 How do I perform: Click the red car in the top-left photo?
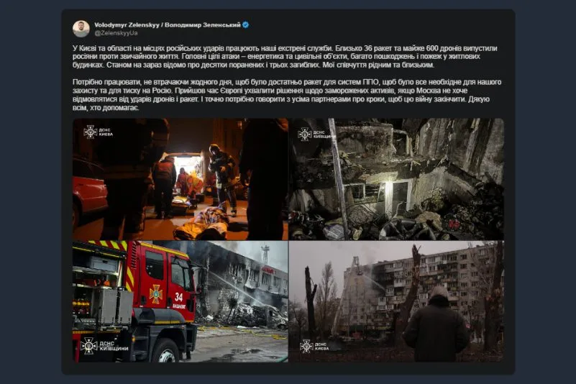click(x=88, y=191)
